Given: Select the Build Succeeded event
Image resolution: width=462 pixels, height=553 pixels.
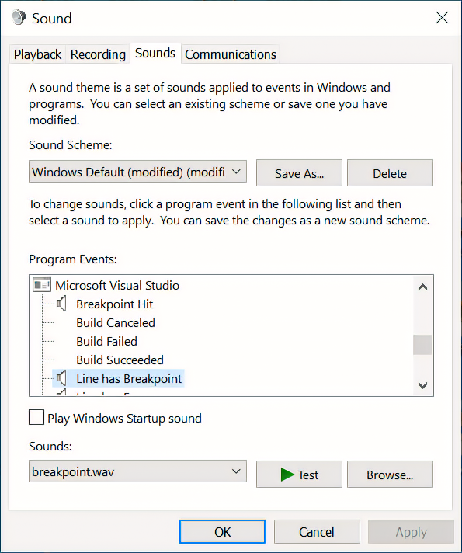Looking at the screenshot, I should point(120,360).
